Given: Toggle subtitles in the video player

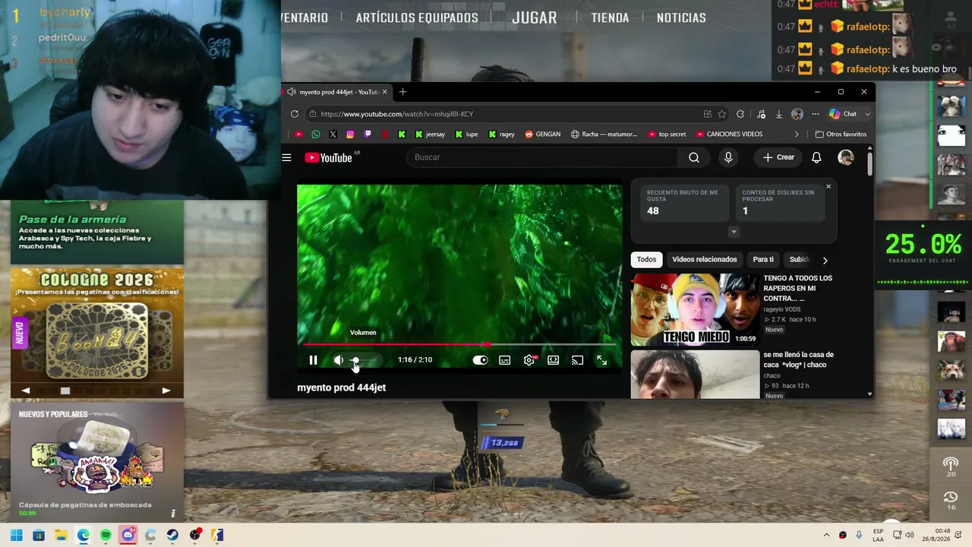Looking at the screenshot, I should pos(504,360).
